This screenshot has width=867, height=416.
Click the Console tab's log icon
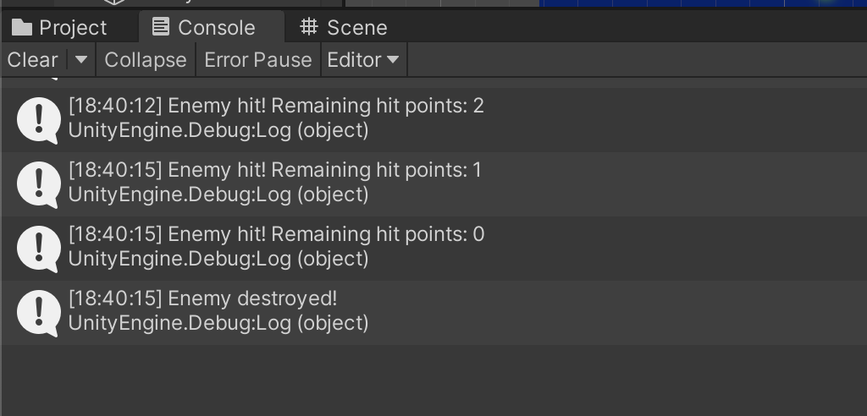point(160,28)
